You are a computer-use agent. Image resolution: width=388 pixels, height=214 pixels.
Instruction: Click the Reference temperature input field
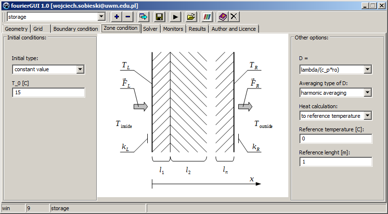point(335,139)
